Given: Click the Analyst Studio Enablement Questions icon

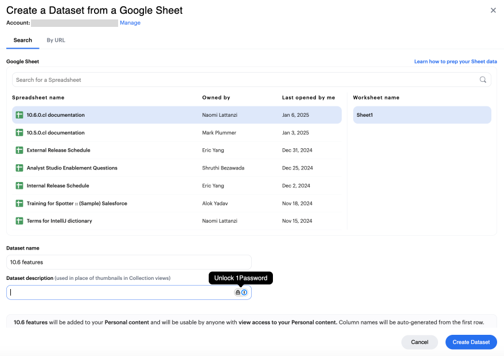Looking at the screenshot, I should click(19, 168).
